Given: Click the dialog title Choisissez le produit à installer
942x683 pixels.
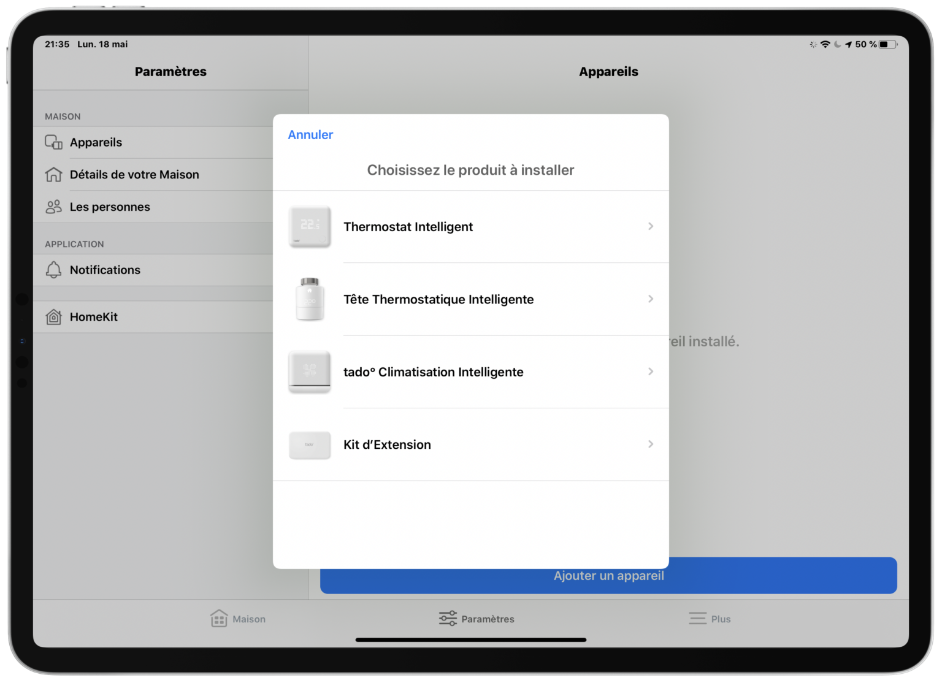Looking at the screenshot, I should tap(470, 170).
